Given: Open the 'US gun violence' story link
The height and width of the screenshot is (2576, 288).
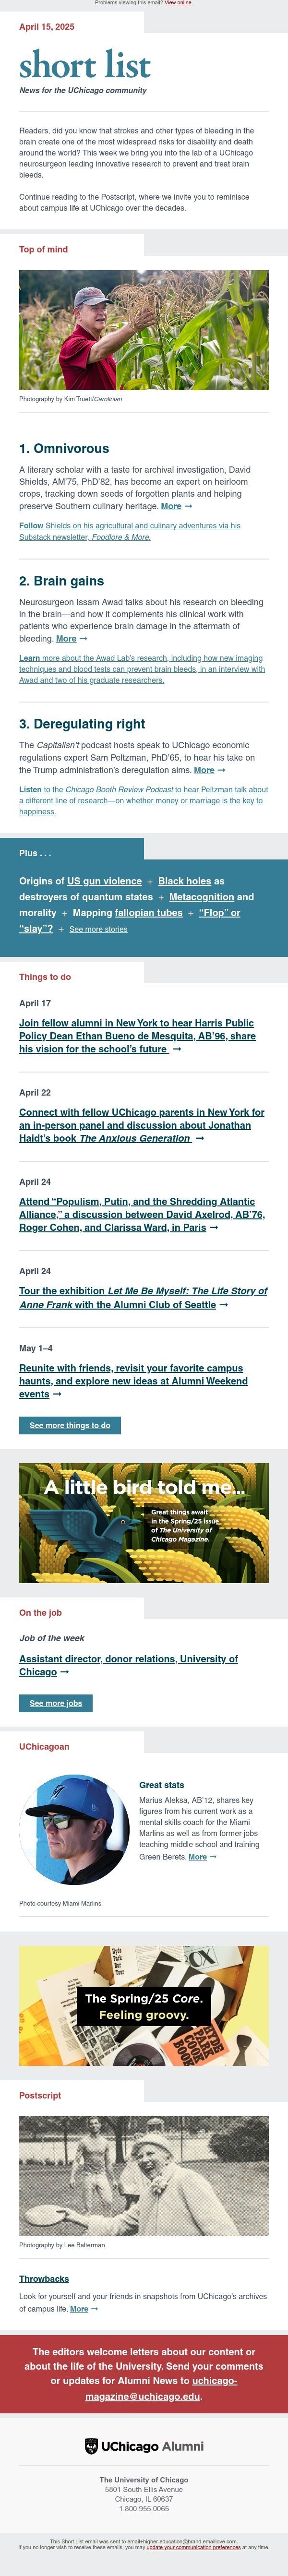Looking at the screenshot, I should pos(105,881).
